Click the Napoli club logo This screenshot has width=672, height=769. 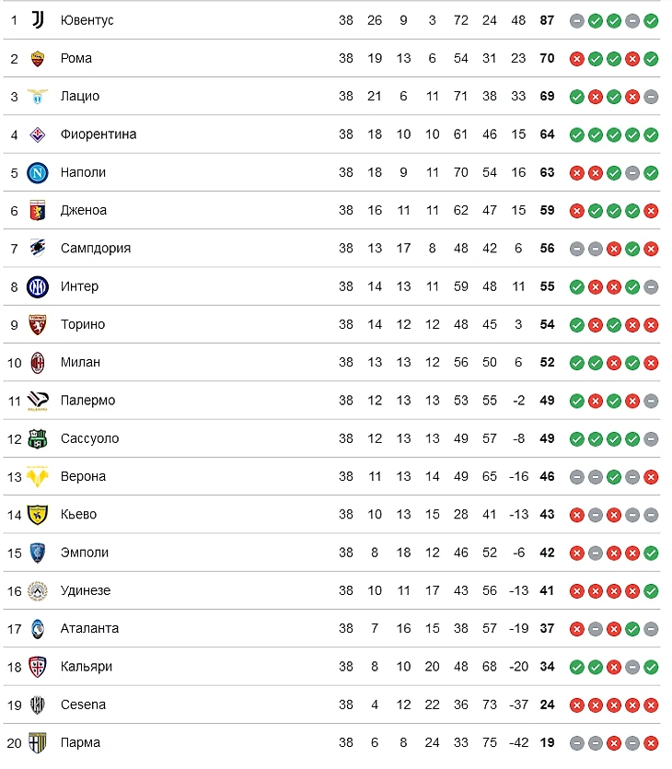(38, 172)
